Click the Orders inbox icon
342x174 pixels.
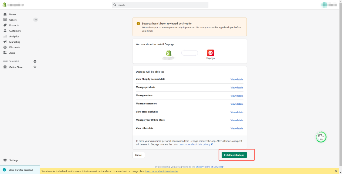pyautogui.click(x=5, y=20)
